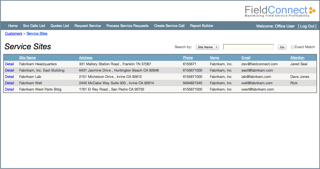Click phone number 6155671
The height and width of the screenshot is (169, 320).
pyautogui.click(x=189, y=64)
